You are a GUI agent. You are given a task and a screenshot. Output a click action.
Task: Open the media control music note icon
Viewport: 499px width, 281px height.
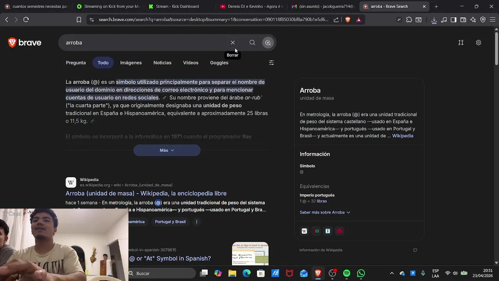[444, 20]
